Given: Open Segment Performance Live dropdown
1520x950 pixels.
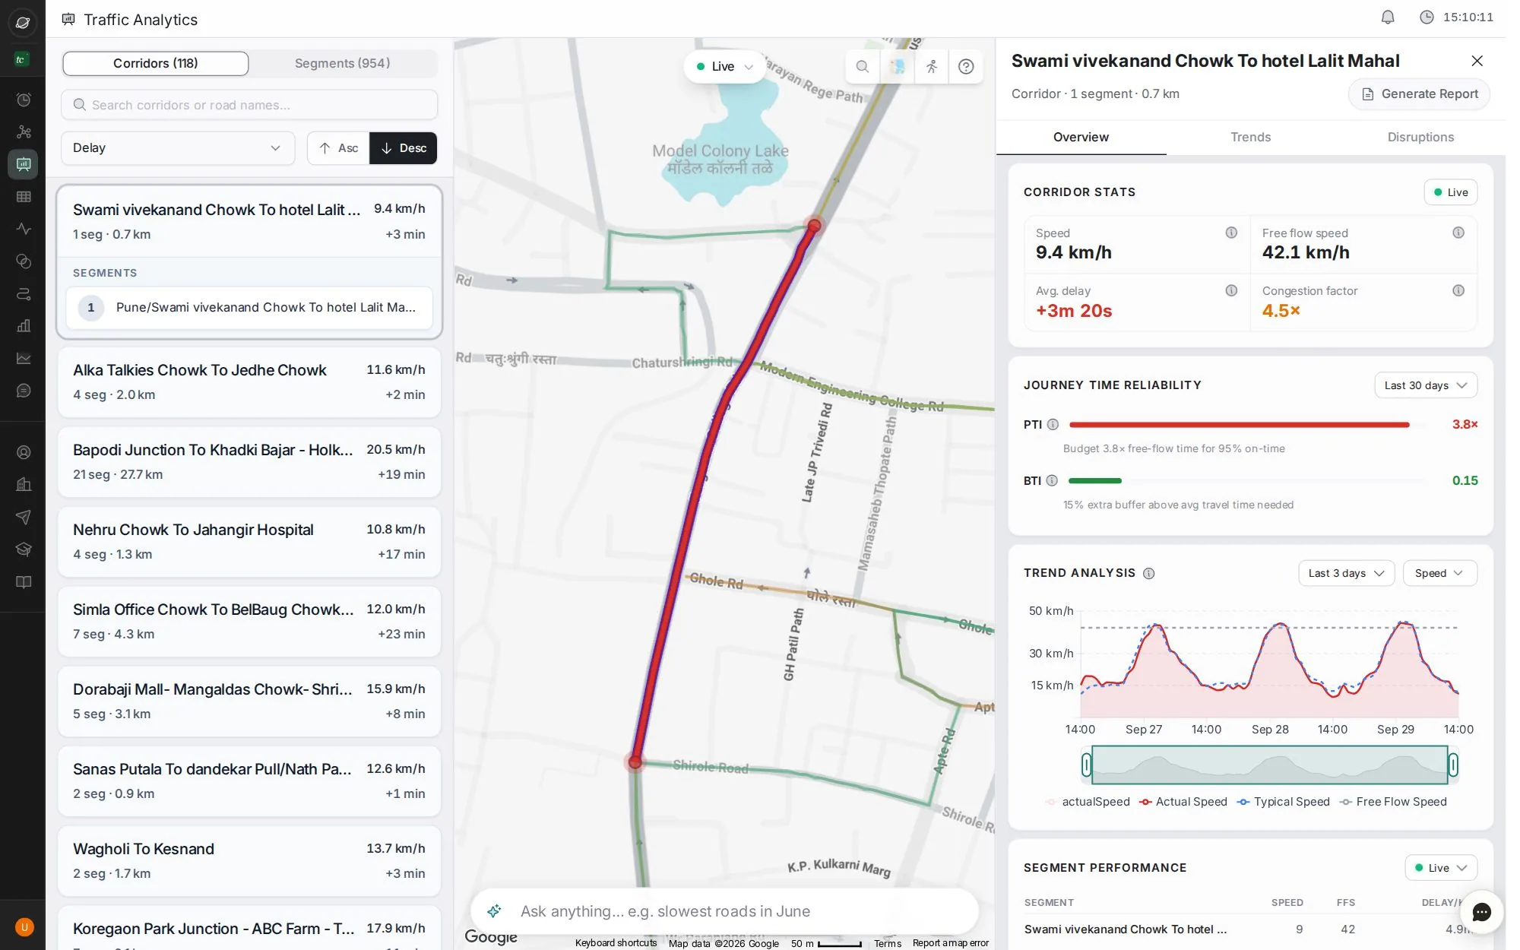Looking at the screenshot, I should click(x=1442, y=868).
